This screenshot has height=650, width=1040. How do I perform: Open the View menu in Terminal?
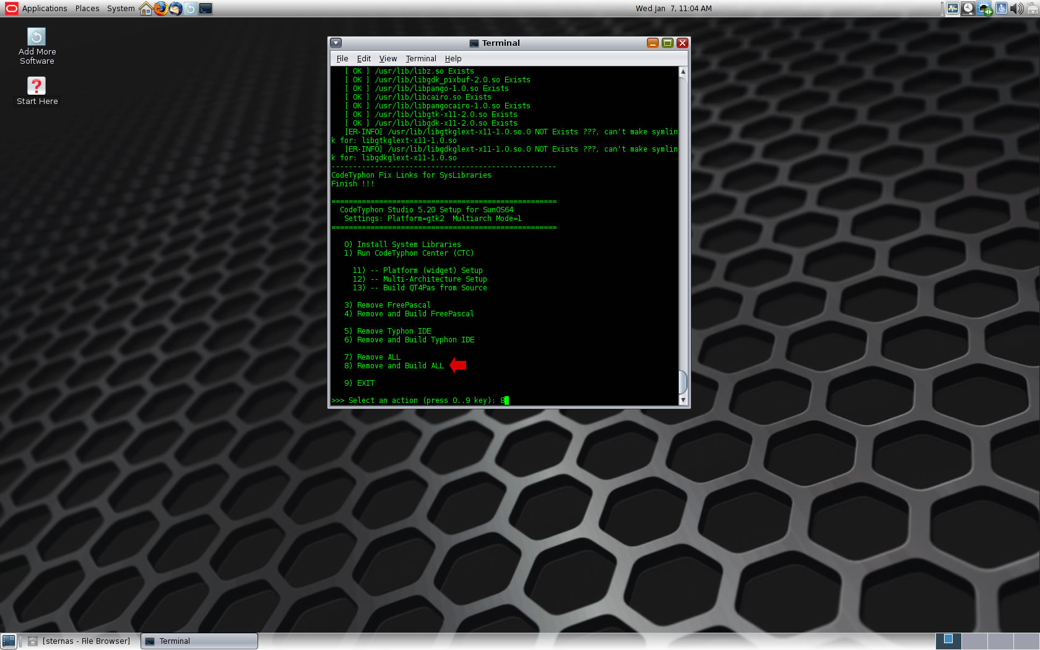click(388, 59)
